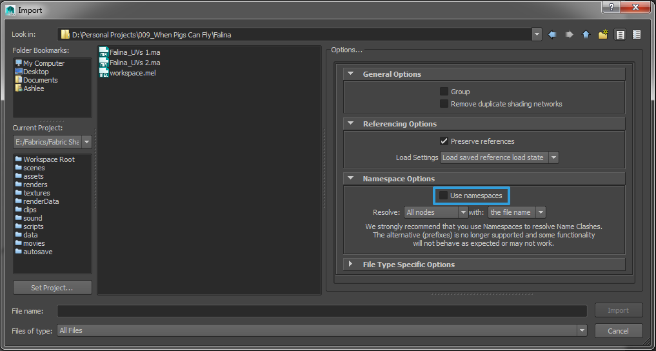The height and width of the screenshot is (351, 656).
Task: Click the Look in path field
Action: tap(295, 35)
